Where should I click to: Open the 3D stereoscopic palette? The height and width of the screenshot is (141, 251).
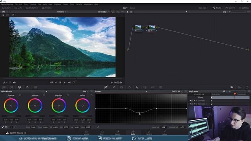click(161, 87)
